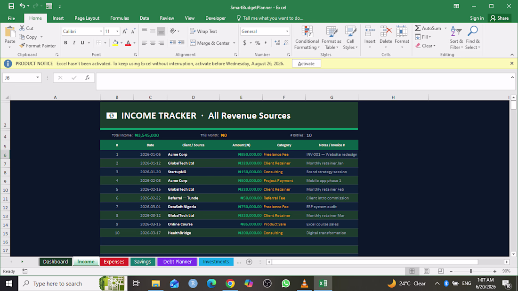
Task: Expand the Borders dropdown arrow
Action: click(x=105, y=43)
